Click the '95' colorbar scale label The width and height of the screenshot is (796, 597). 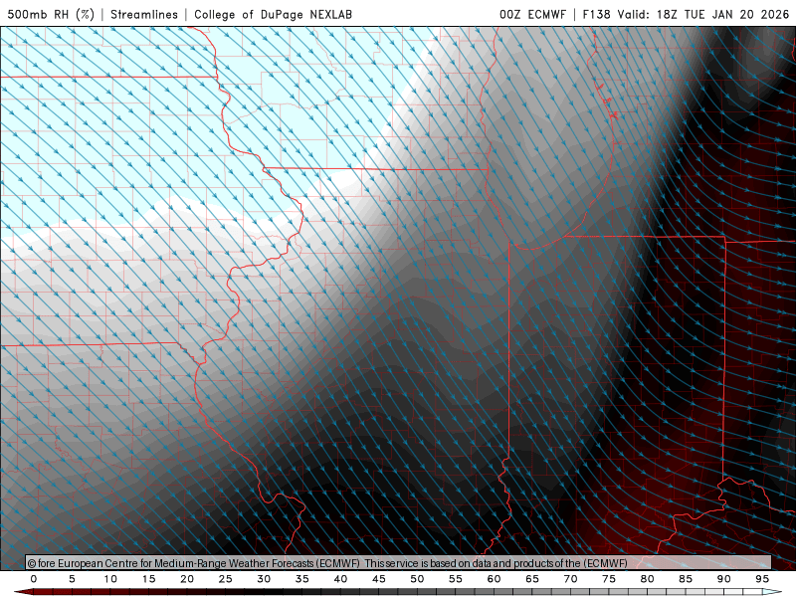(x=762, y=579)
